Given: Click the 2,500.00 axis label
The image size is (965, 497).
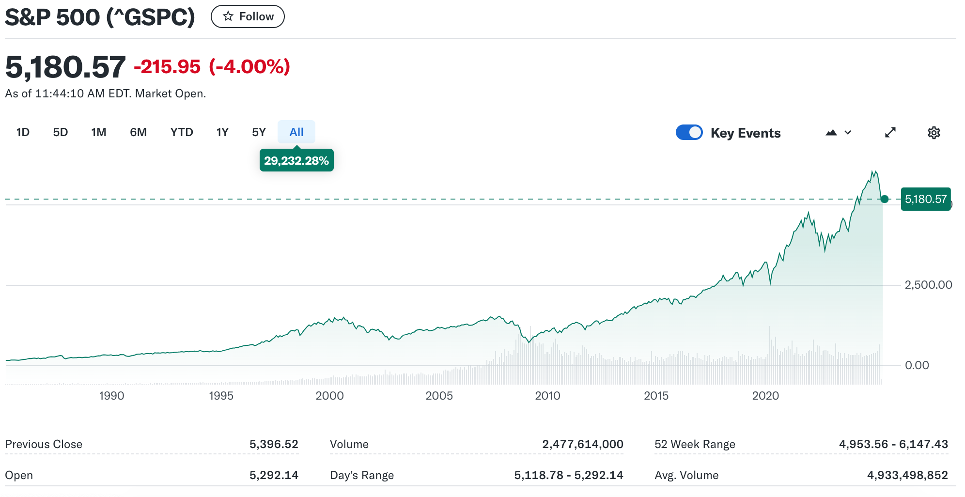Looking at the screenshot, I should pyautogui.click(x=928, y=285).
